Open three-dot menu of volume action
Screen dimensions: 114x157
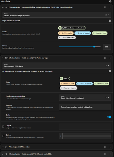click(x=110, y=7)
